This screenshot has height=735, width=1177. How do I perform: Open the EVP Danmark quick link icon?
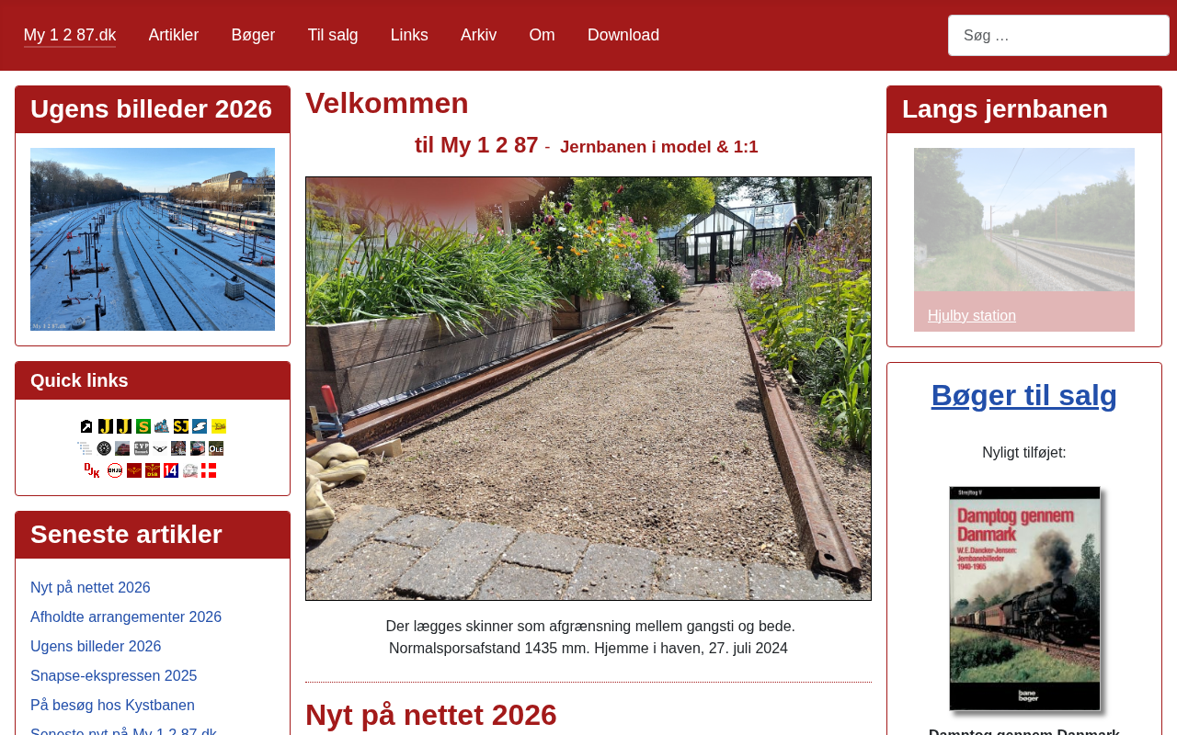[142, 448]
